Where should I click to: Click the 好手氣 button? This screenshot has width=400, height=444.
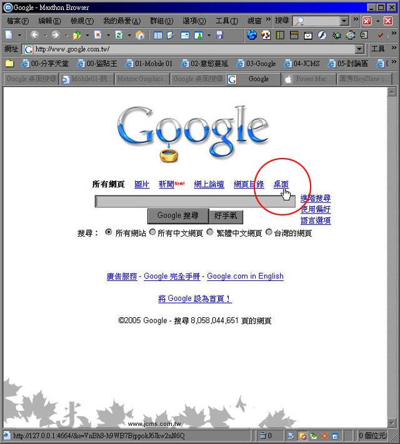coord(226,216)
